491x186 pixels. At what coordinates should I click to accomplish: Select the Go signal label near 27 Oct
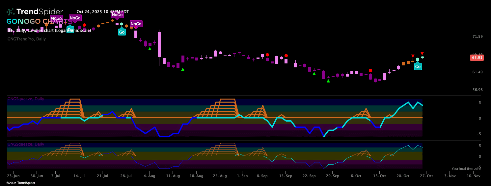tap(418, 66)
